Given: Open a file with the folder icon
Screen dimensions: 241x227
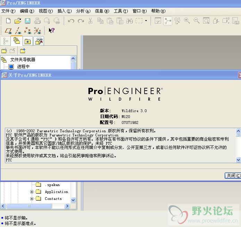Looking at the screenshot, I should click(x=18, y=21).
